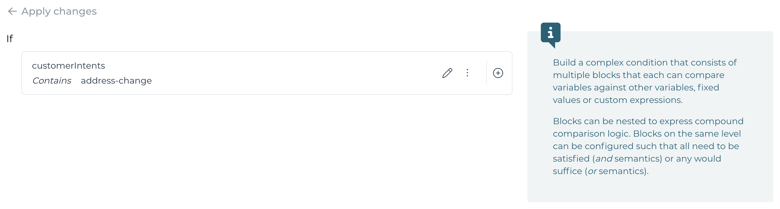The height and width of the screenshot is (209, 780).
Task: Click the Apply changes link
Action: [x=59, y=12]
